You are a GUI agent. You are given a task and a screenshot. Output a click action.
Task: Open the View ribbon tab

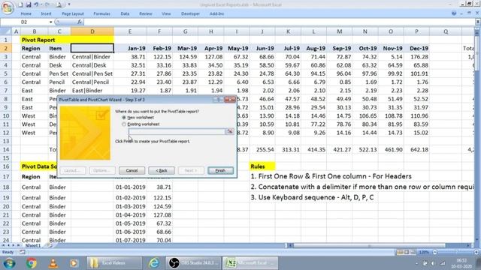tap(166, 13)
